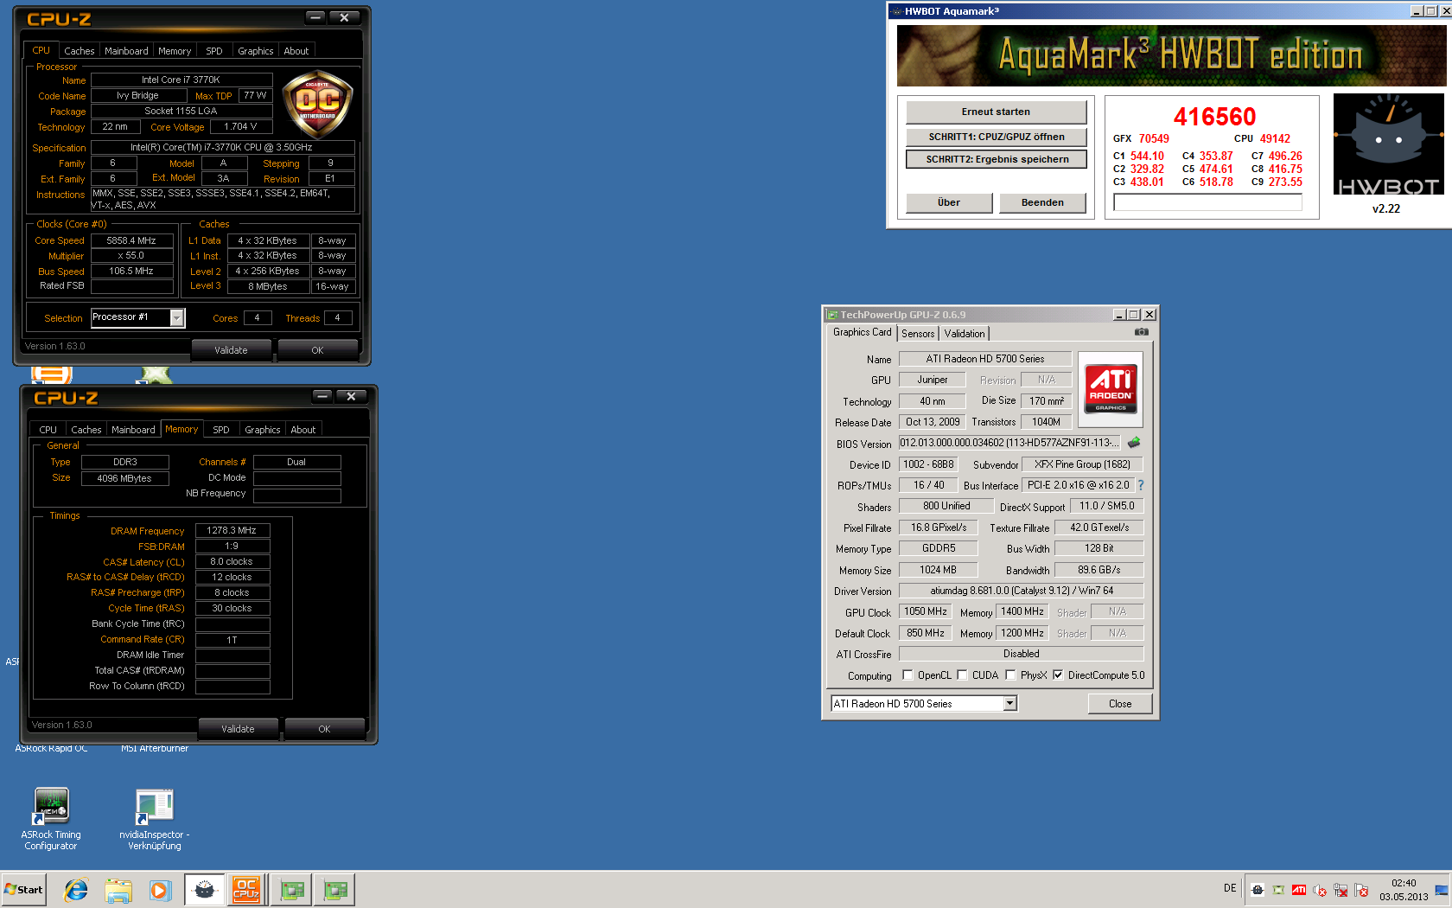Viewport: 1452px width, 908px height.
Task: Switch to Mainboard tab in top CPU-Z window
Action: 126,51
